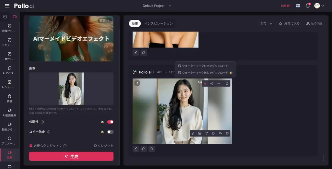This screenshot has width=332, height=169.
Task: Switch to the video mode icon in sidebar
Action: coord(15,17)
